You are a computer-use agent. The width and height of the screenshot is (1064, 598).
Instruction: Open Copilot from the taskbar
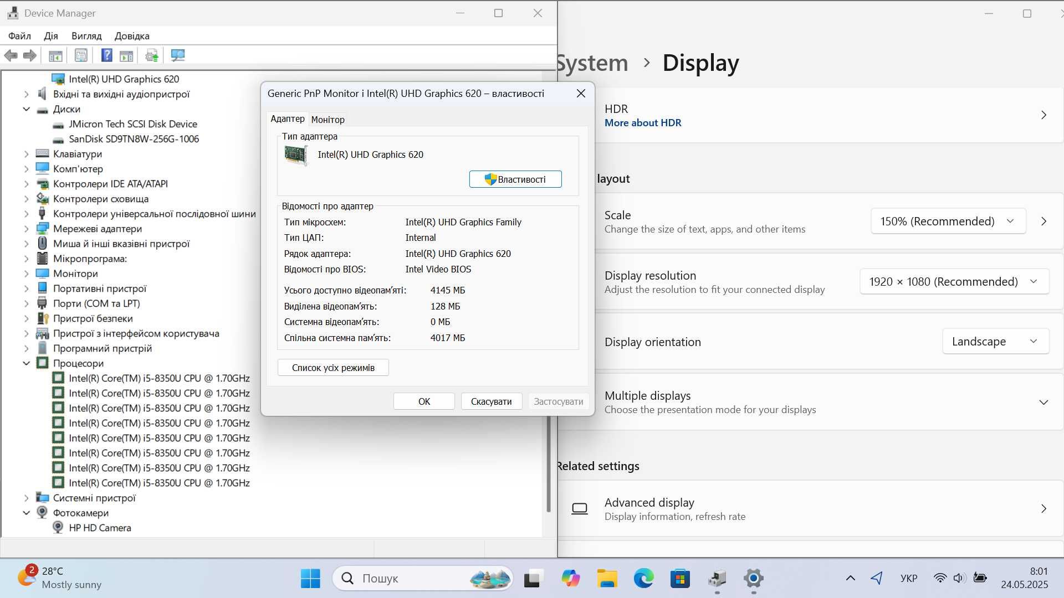click(570, 578)
